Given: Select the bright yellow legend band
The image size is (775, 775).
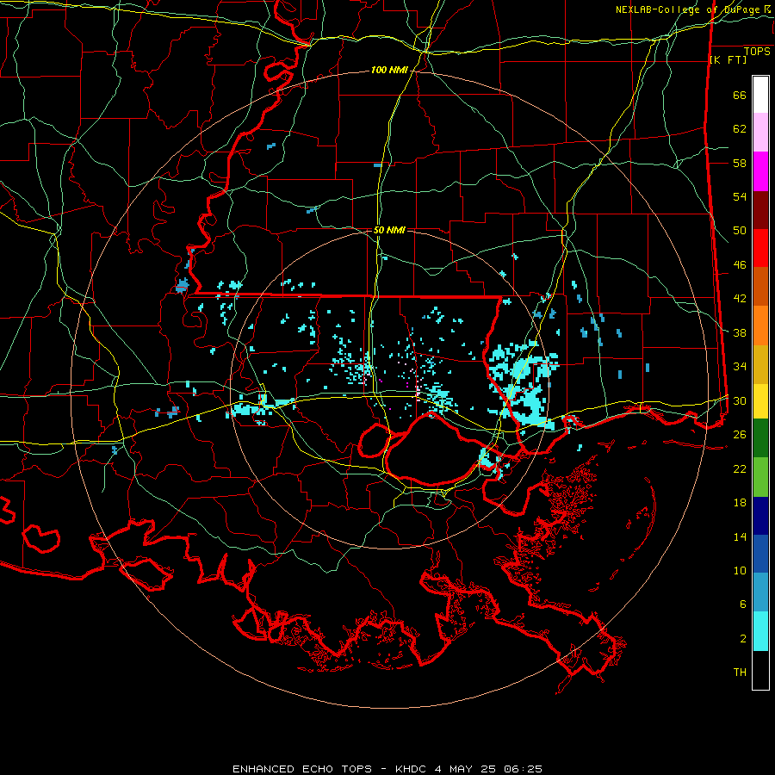Looking at the screenshot, I should pyautogui.click(x=760, y=401).
